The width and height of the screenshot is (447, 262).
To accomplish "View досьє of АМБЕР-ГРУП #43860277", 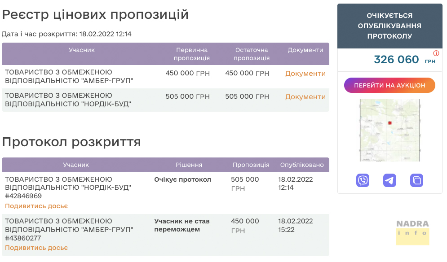I will [36, 248].
